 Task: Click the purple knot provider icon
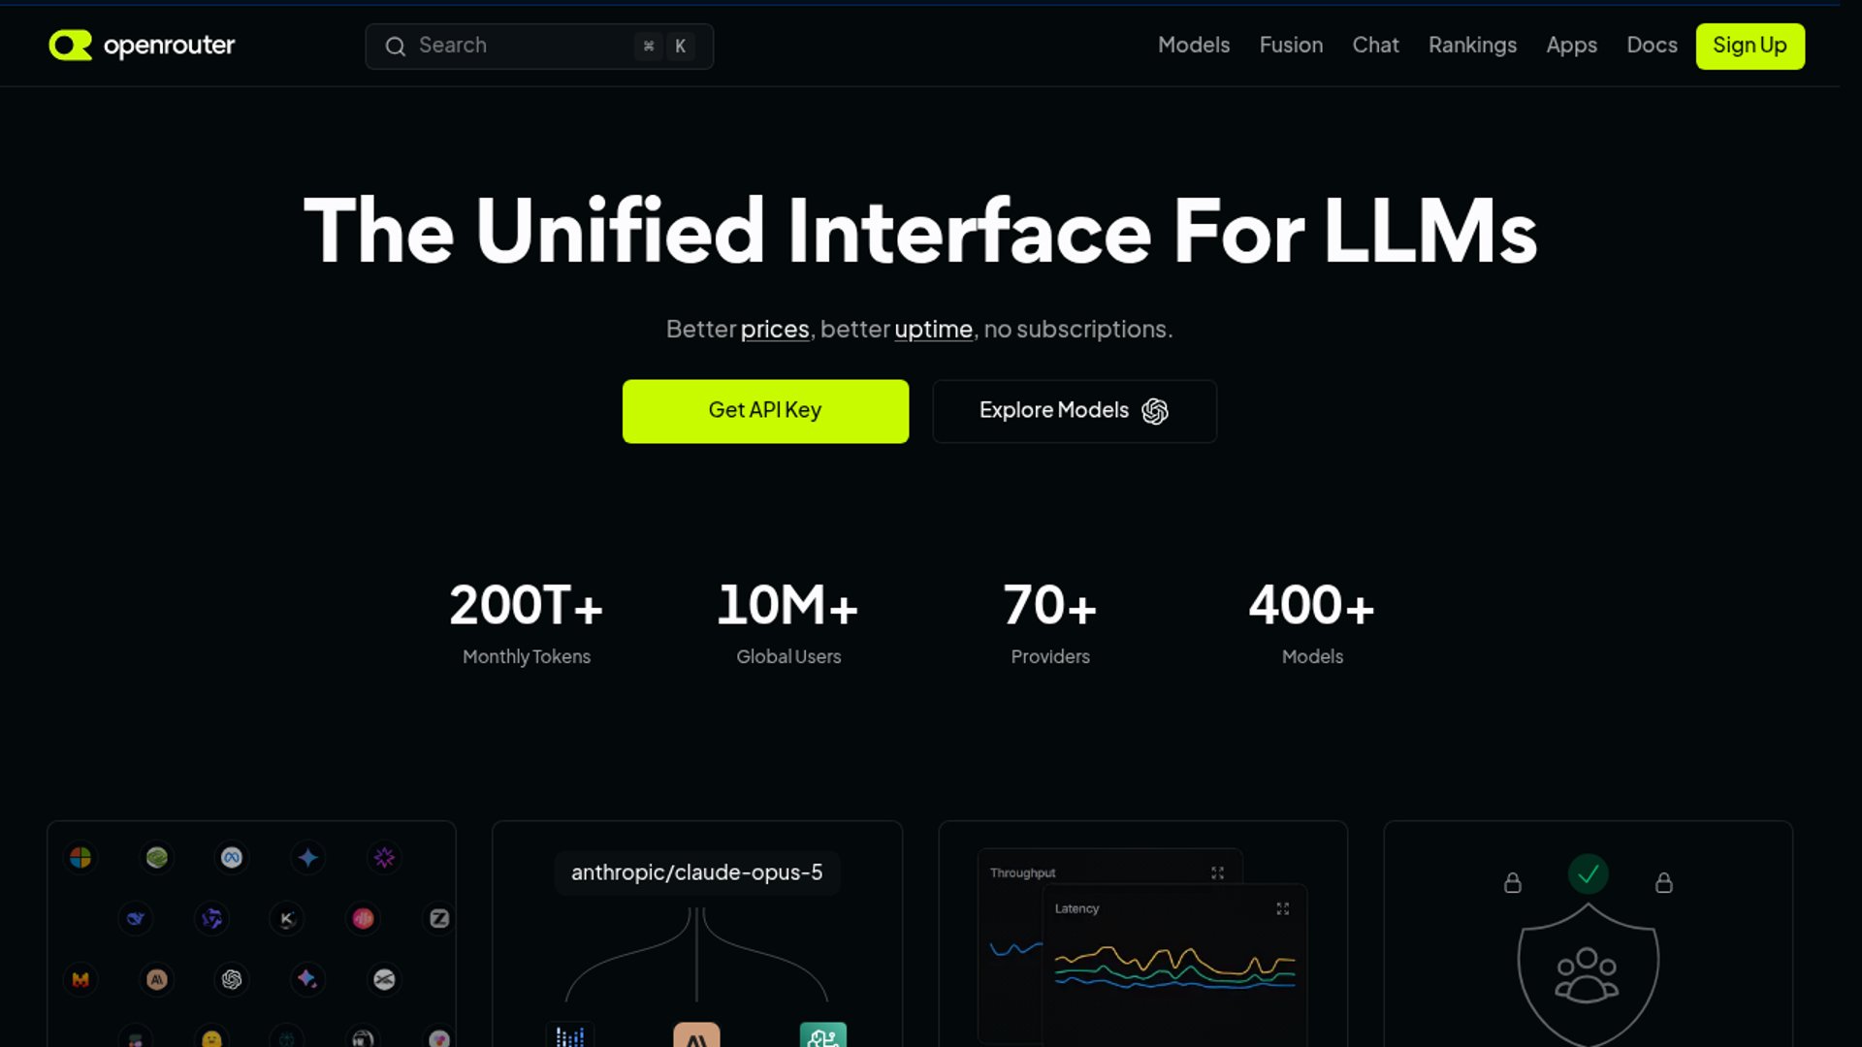coord(211,918)
